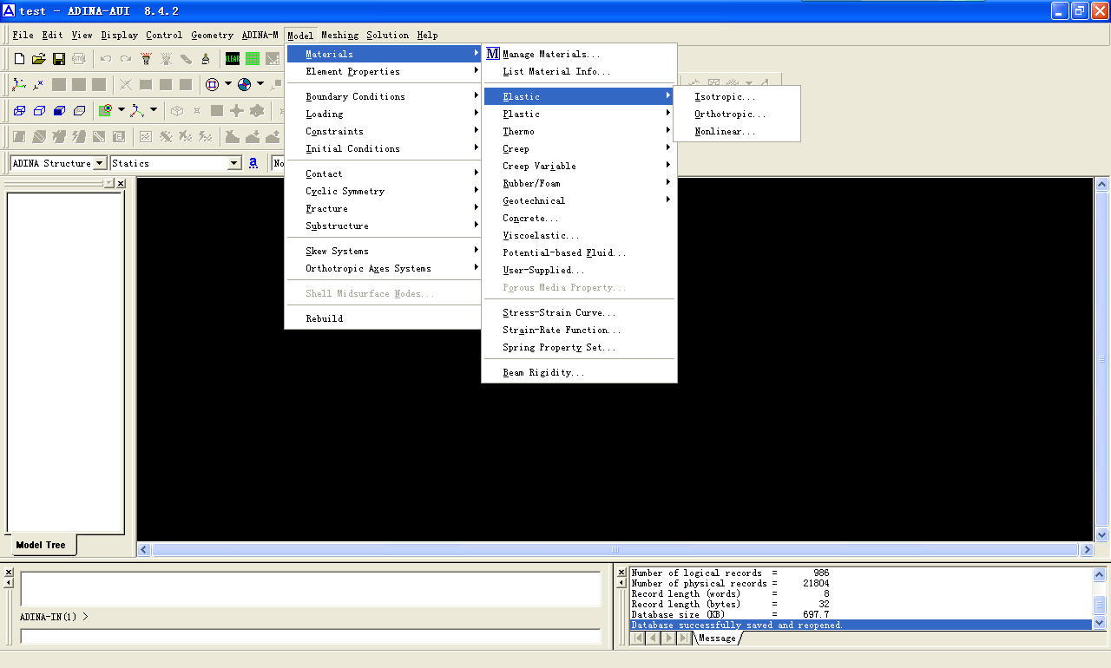The width and height of the screenshot is (1111, 668).
Task: Open the Solution menu
Action: click(x=387, y=36)
